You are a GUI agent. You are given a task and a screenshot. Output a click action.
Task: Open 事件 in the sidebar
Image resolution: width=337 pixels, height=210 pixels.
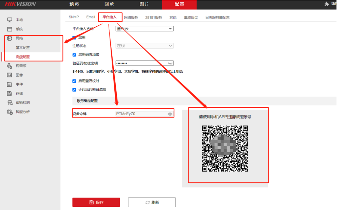point(19,84)
